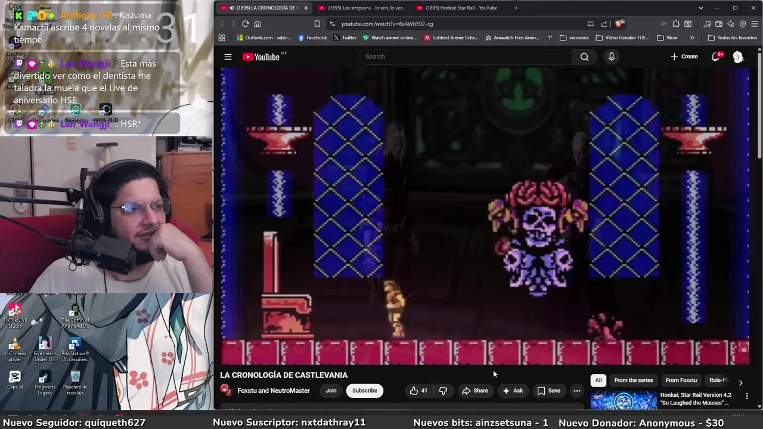Click the YouTube search input field
This screenshot has height=429, width=763.
pos(465,57)
